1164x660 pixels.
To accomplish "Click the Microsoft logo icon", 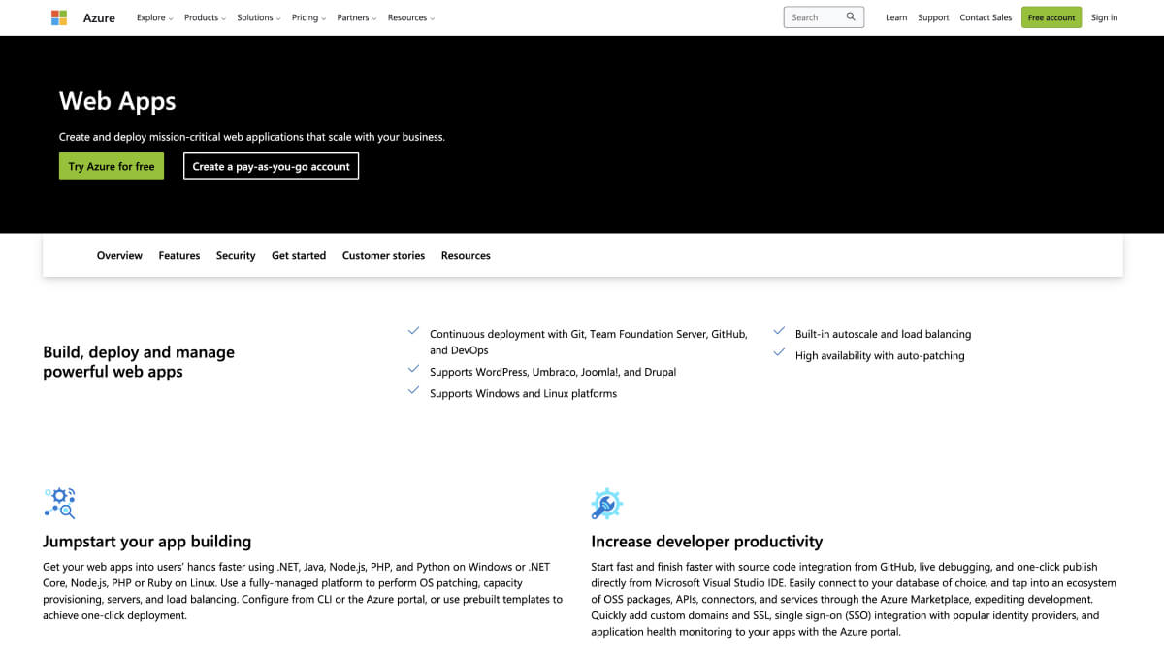I will pos(59,17).
